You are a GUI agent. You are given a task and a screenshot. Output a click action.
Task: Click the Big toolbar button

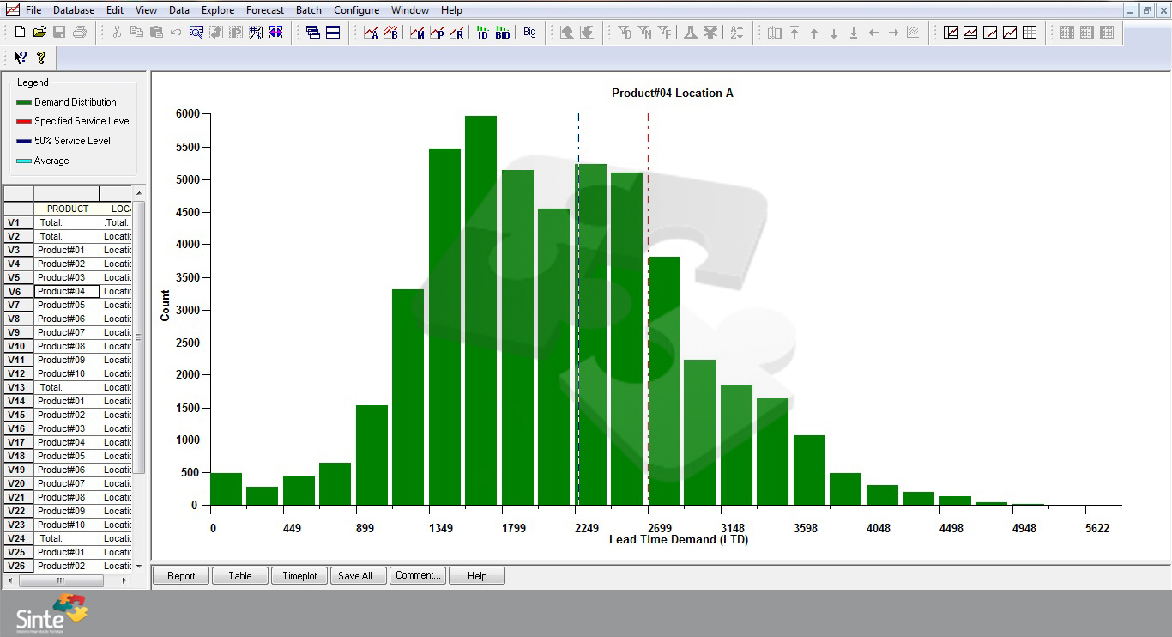tap(529, 33)
